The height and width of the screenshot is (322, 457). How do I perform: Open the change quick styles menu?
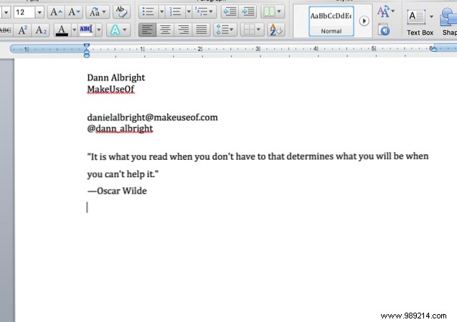pyautogui.click(x=385, y=11)
